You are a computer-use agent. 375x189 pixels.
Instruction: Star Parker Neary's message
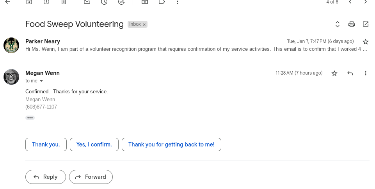[366, 41]
